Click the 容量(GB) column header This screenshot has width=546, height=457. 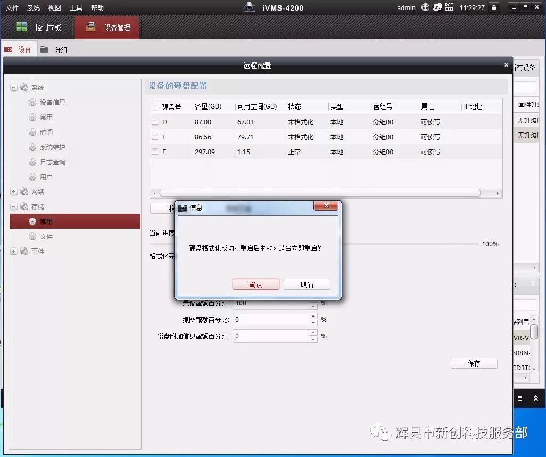[x=208, y=106]
